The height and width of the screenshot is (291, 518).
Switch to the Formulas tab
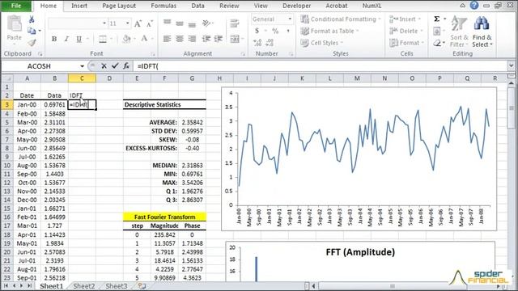pyautogui.click(x=163, y=6)
